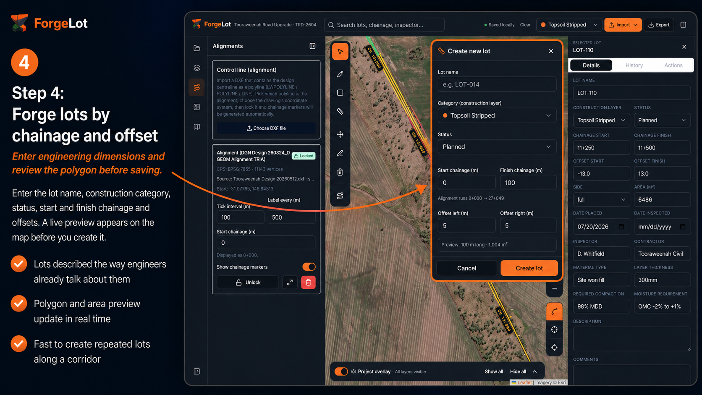This screenshot has height=395, width=702.
Task: Click the search lots, chainage, inspector field
Action: click(x=385, y=25)
